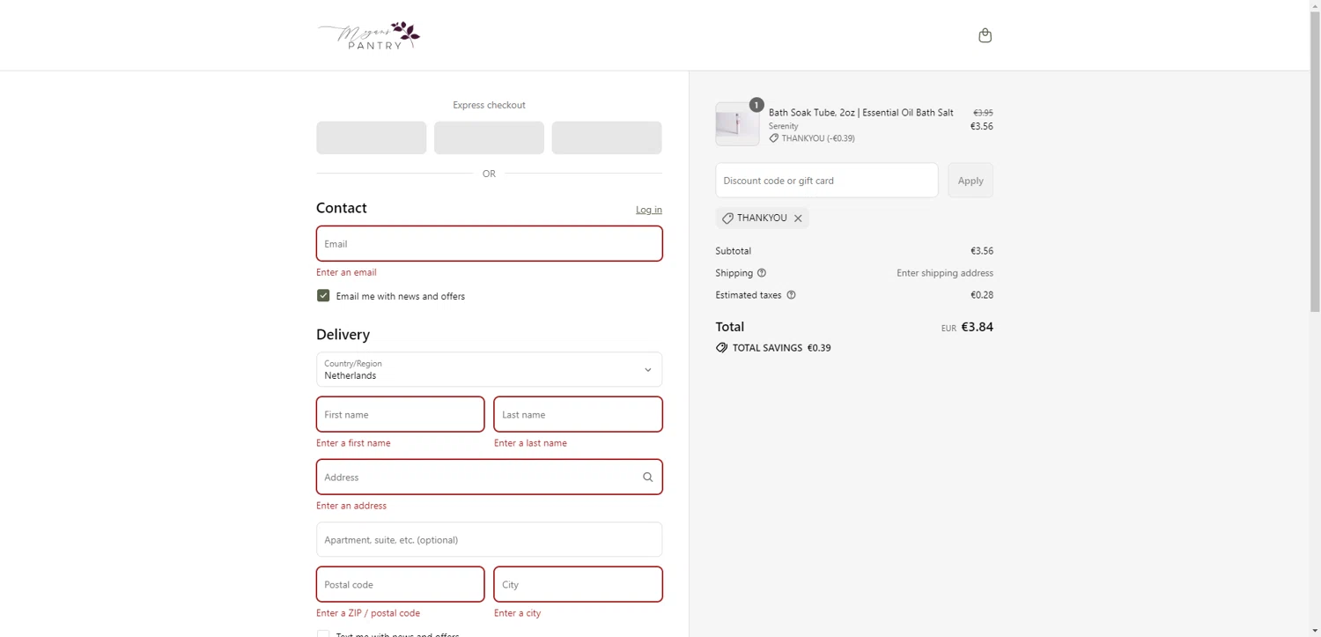Focus the Discount code or gift card field
Image resolution: width=1321 pixels, height=637 pixels.
pyautogui.click(x=826, y=181)
